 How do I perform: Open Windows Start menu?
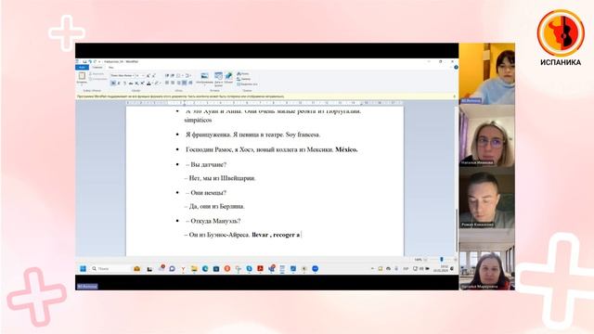point(83,268)
